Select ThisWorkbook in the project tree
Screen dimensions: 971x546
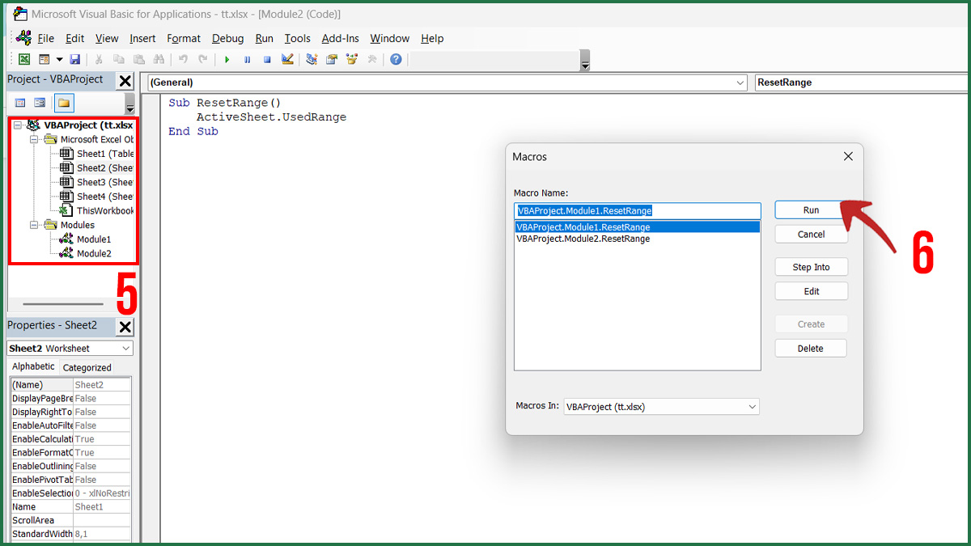pyautogui.click(x=105, y=210)
